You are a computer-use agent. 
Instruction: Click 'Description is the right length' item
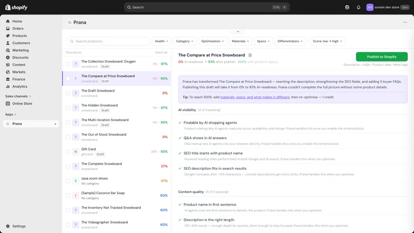click(209, 220)
